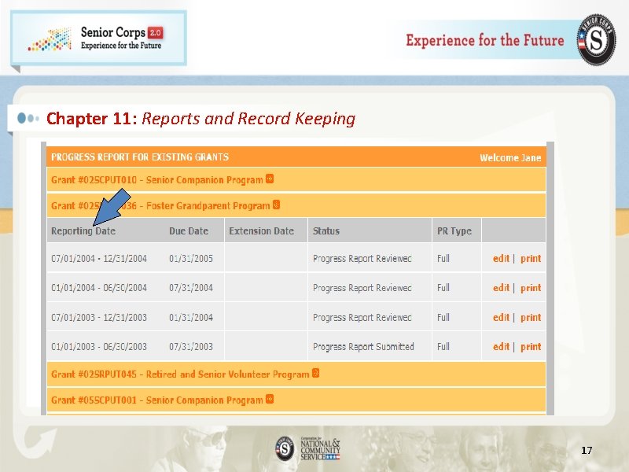Select the Status column header
Image resolution: width=629 pixels, height=472 pixels.
pos(326,230)
